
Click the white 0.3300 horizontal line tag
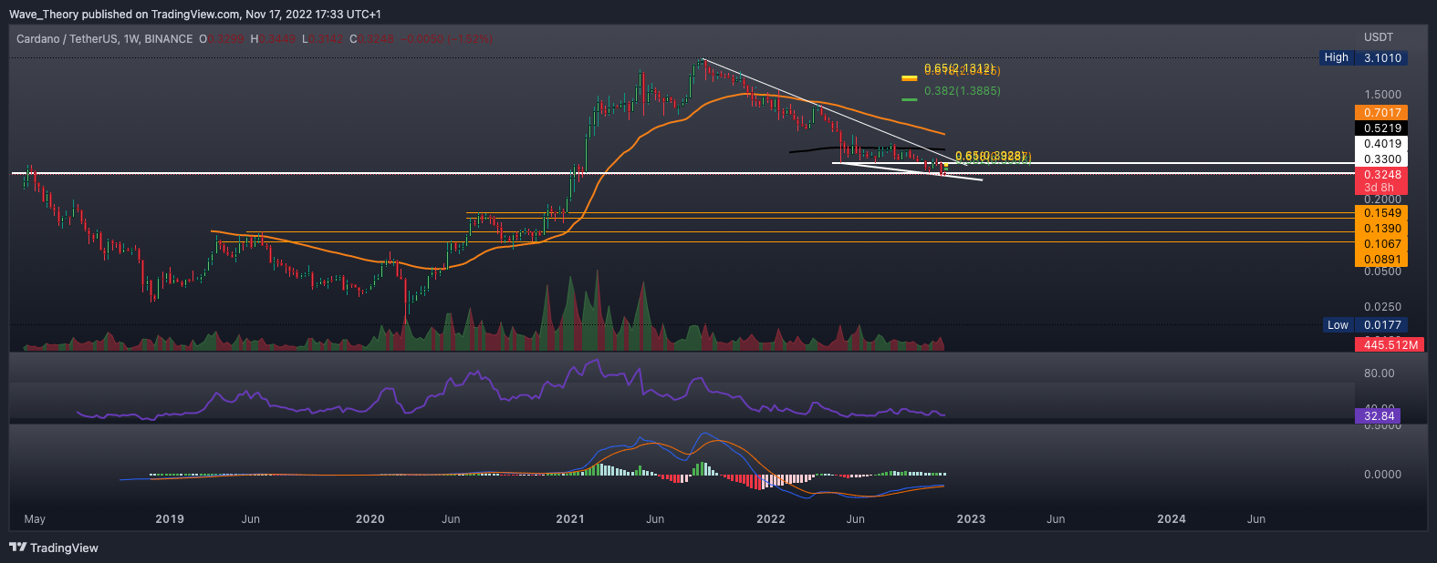click(1382, 159)
